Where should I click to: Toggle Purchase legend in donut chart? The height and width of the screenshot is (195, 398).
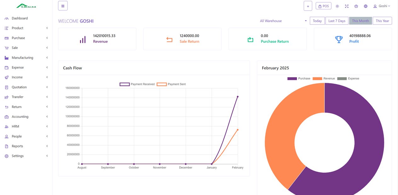click(299, 78)
